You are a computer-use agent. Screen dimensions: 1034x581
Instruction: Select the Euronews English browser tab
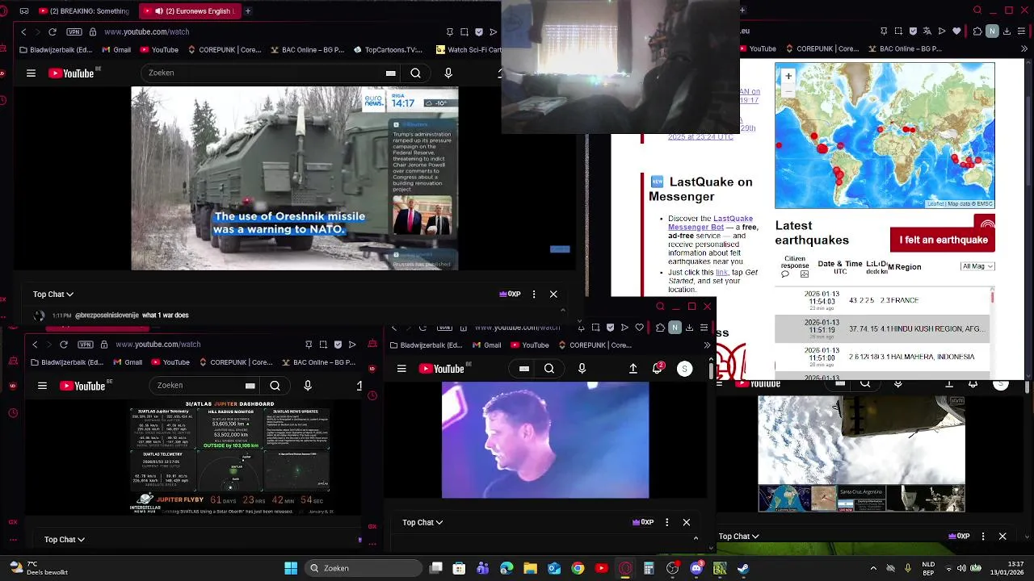190,11
